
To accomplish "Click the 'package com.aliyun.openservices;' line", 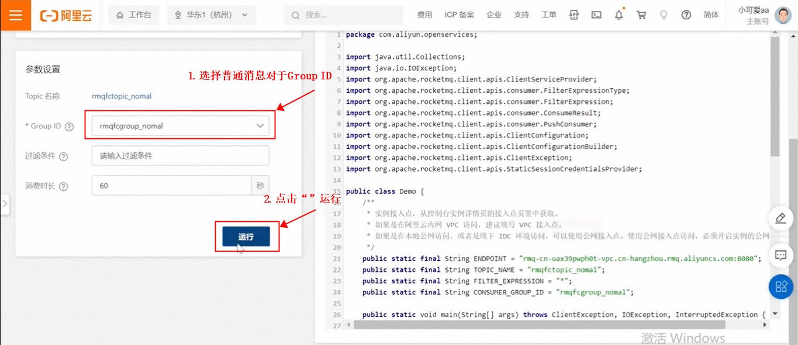I will tap(412, 34).
